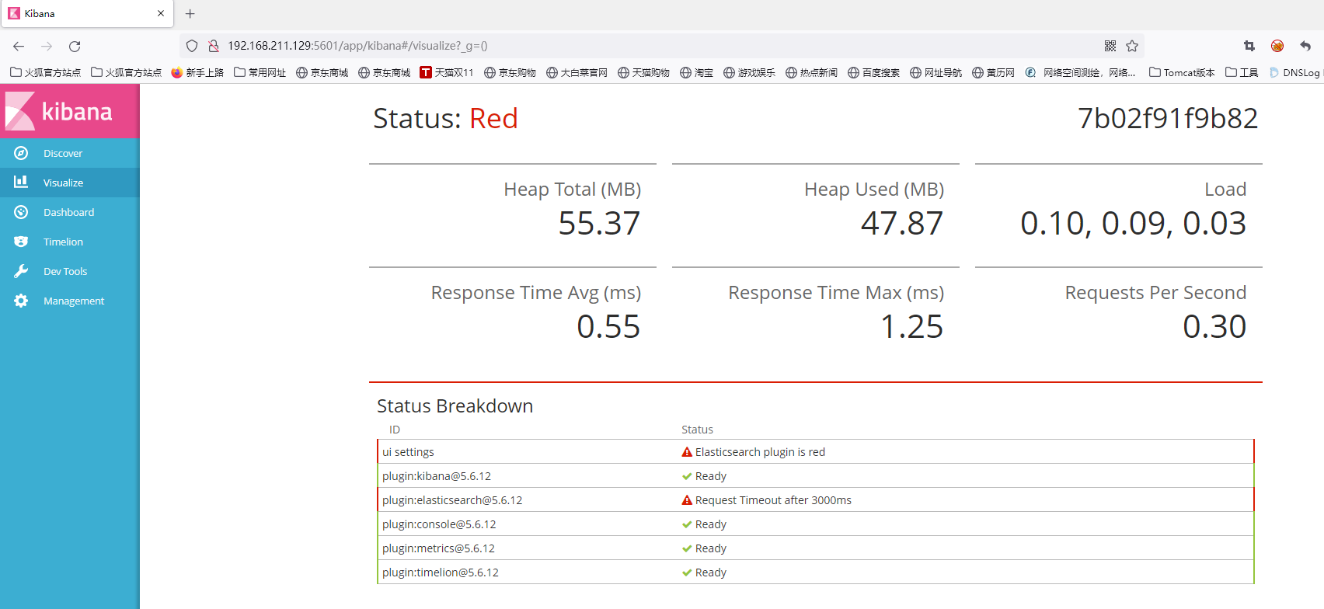Bookmark this page with the star icon
The height and width of the screenshot is (609, 1324).
pos(1132,46)
